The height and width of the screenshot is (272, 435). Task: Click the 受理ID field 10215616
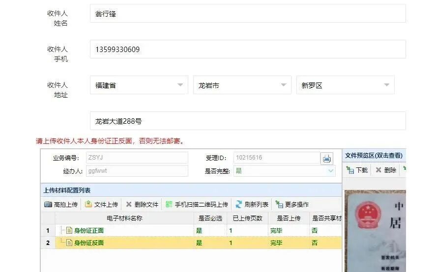coord(277,158)
